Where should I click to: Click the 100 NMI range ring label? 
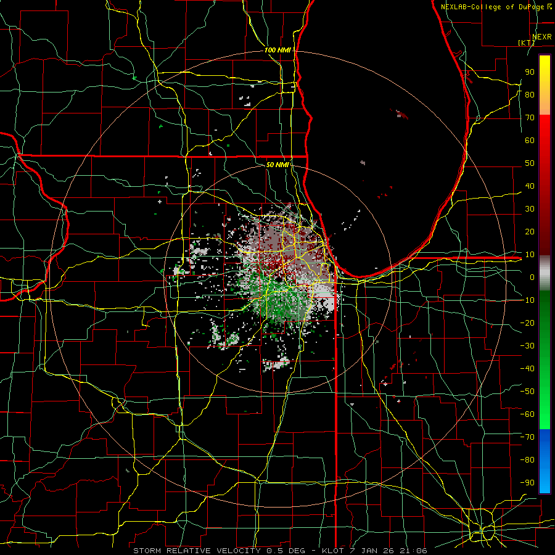coord(277,50)
